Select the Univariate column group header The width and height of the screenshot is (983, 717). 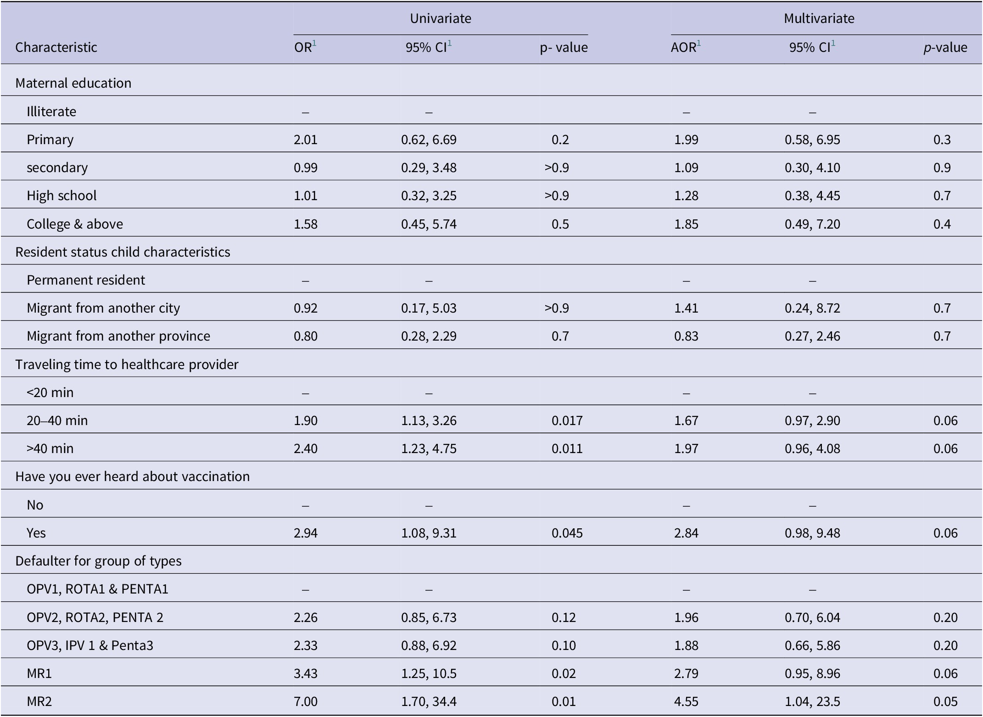point(441,18)
